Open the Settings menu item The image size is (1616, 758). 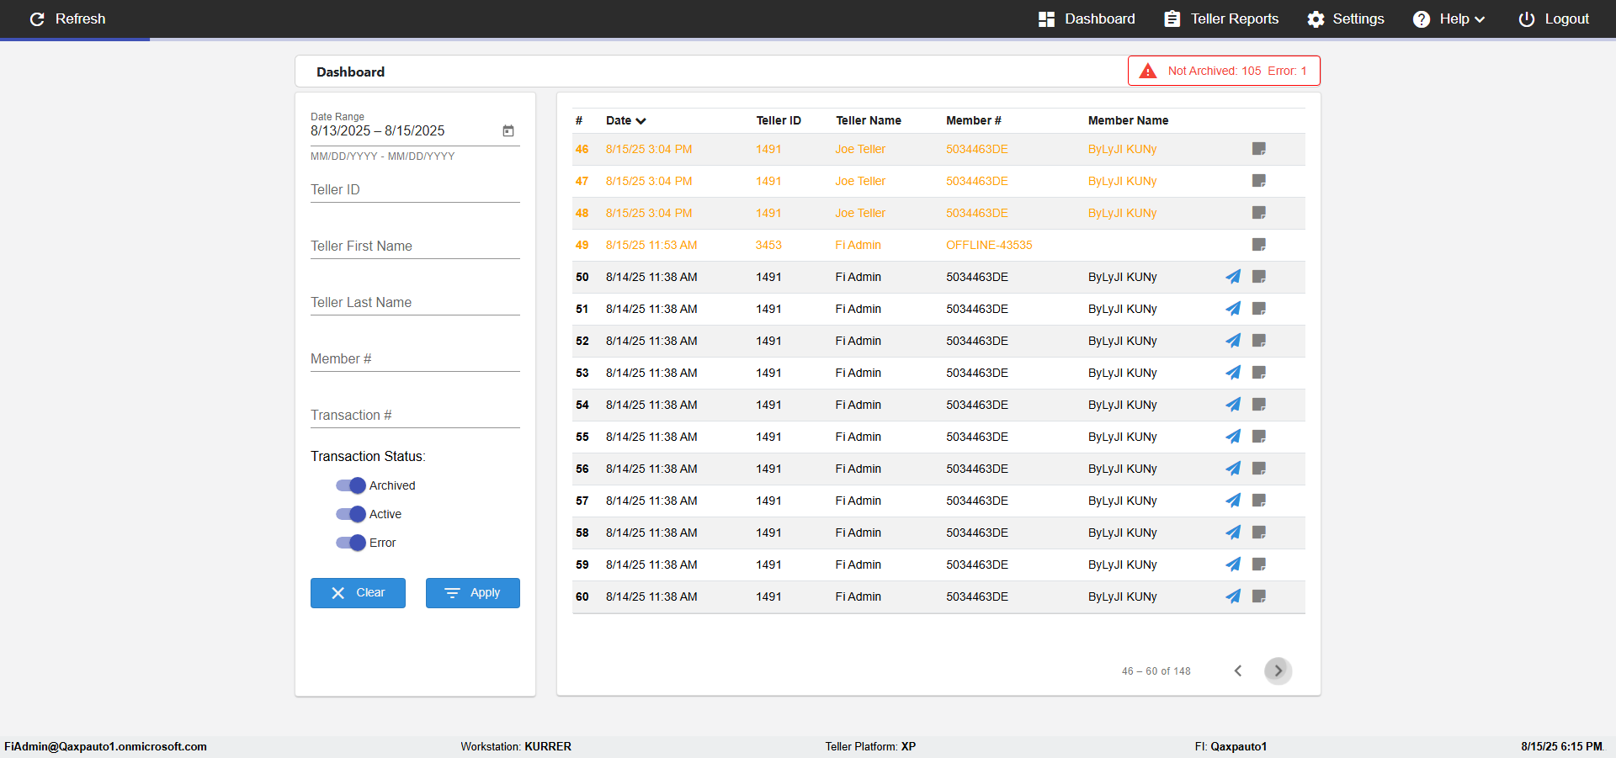point(1346,19)
